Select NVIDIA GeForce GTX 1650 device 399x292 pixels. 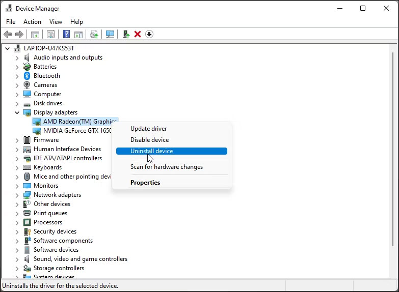pyautogui.click(x=72, y=131)
